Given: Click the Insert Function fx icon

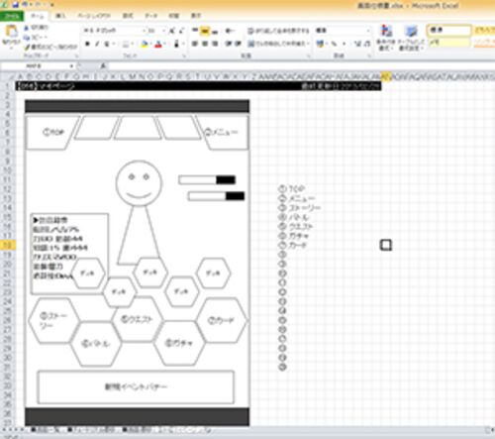Looking at the screenshot, I should (103, 66).
